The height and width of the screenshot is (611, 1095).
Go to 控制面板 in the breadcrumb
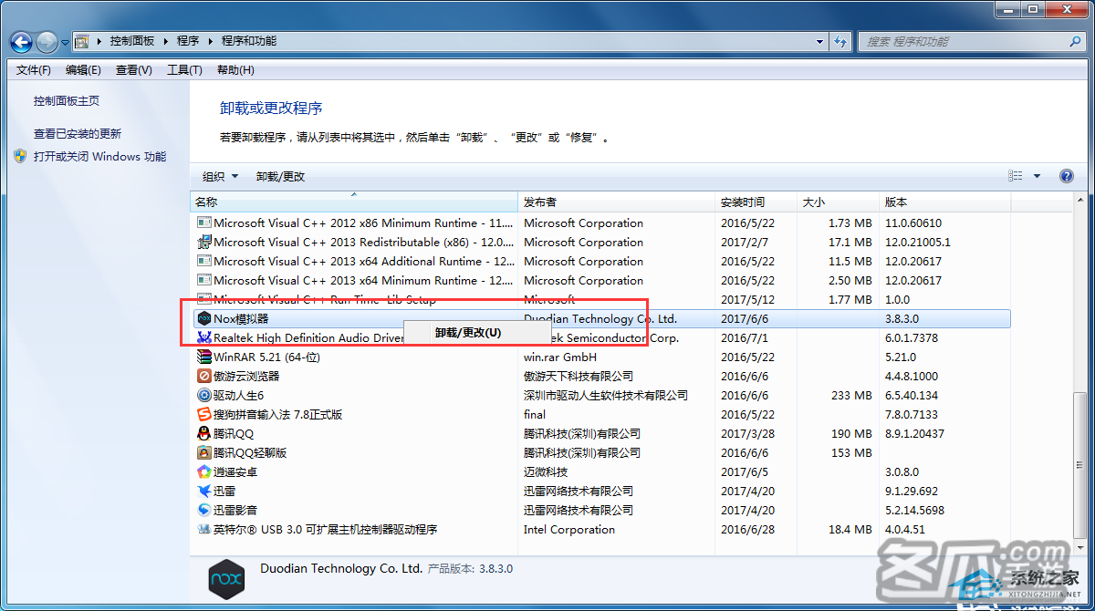click(132, 41)
